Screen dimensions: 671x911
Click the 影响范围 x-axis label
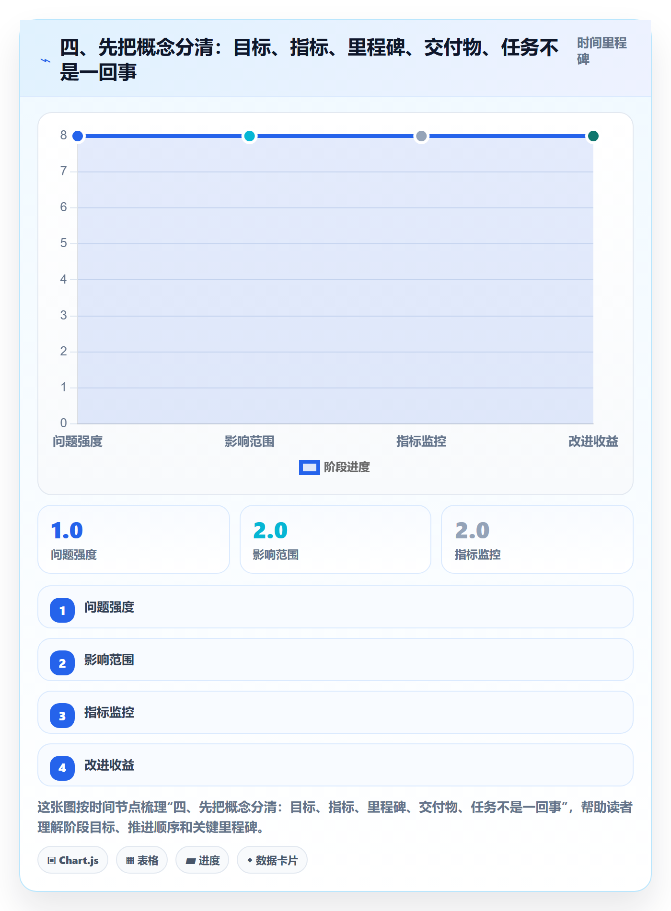249,441
